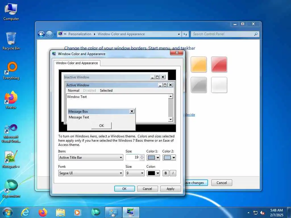Open Windows Explorer from the taskbar
This screenshot has width=291, height=218.
[x=61, y=212]
